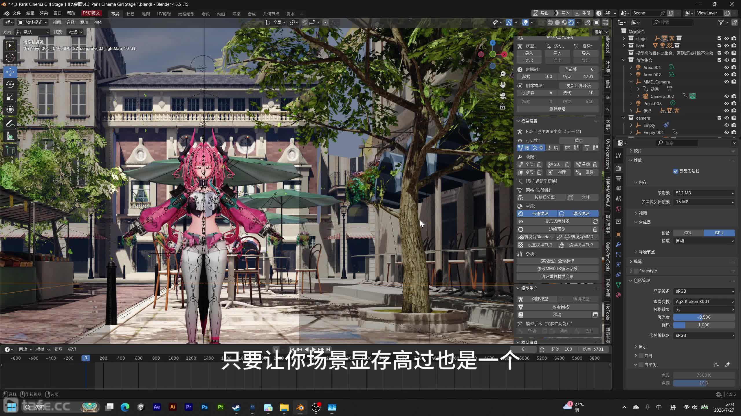Open the 显示设备 sRGB dropdown
Screen dimensions: 741x416
[704, 291]
